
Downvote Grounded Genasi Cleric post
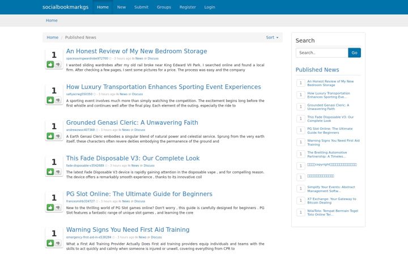click(58, 136)
